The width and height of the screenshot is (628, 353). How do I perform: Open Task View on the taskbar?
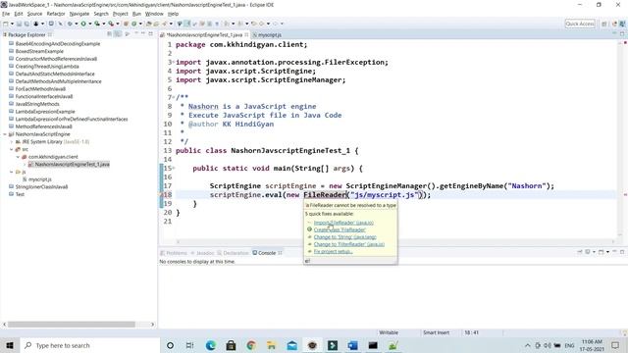(x=189, y=345)
